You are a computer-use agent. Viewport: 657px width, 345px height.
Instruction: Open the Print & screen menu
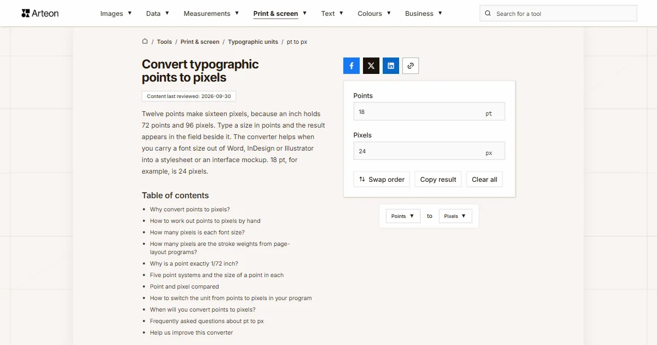(280, 14)
